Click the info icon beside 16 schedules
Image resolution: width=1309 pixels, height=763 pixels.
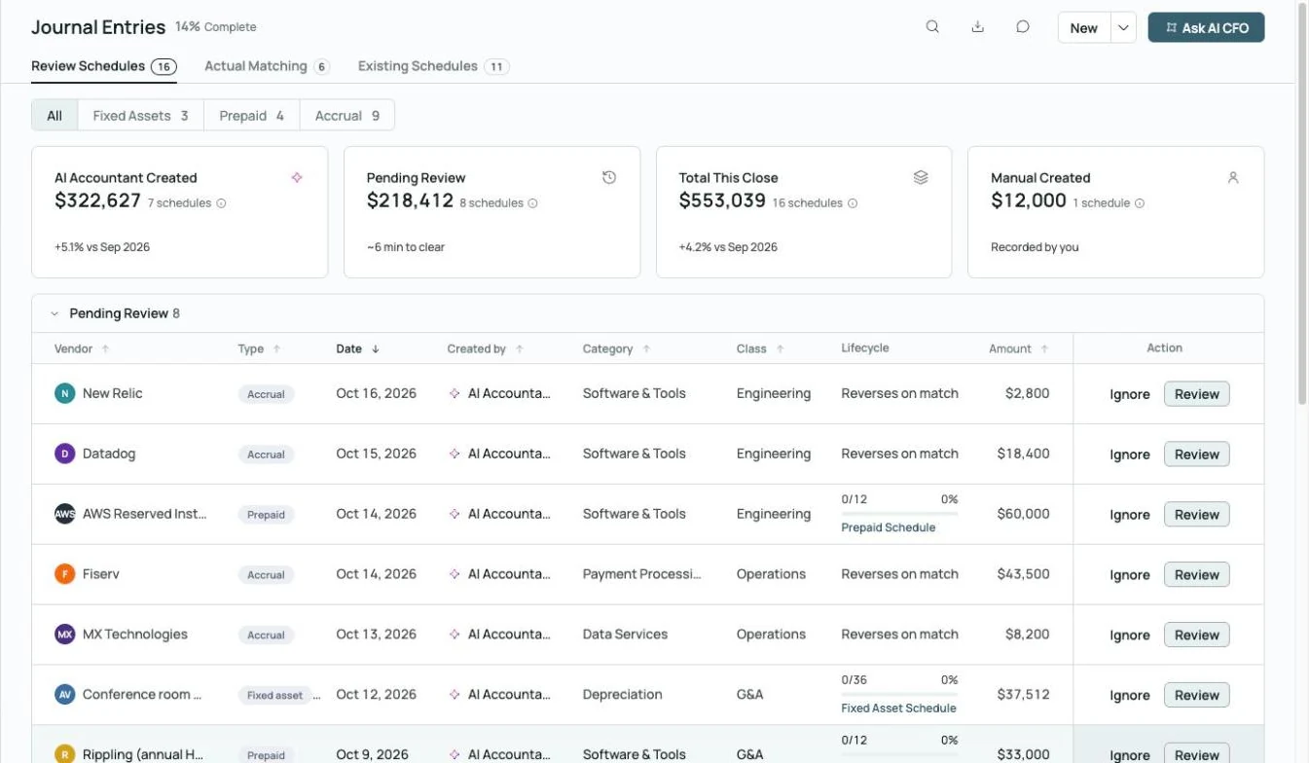point(852,203)
